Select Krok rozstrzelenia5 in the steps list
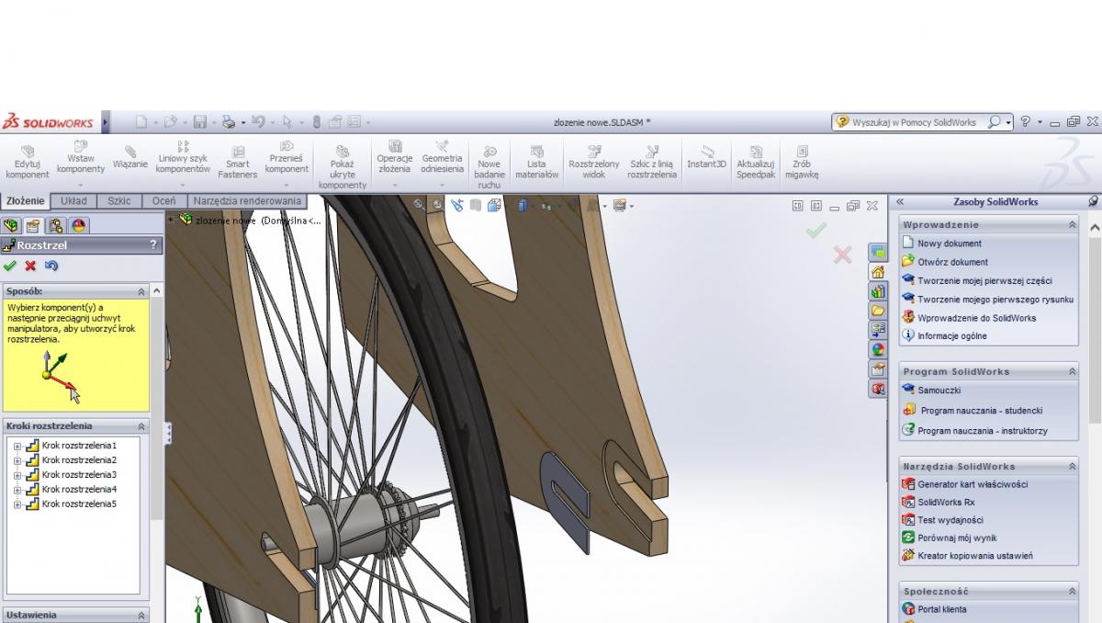The width and height of the screenshot is (1102, 623). point(79,504)
